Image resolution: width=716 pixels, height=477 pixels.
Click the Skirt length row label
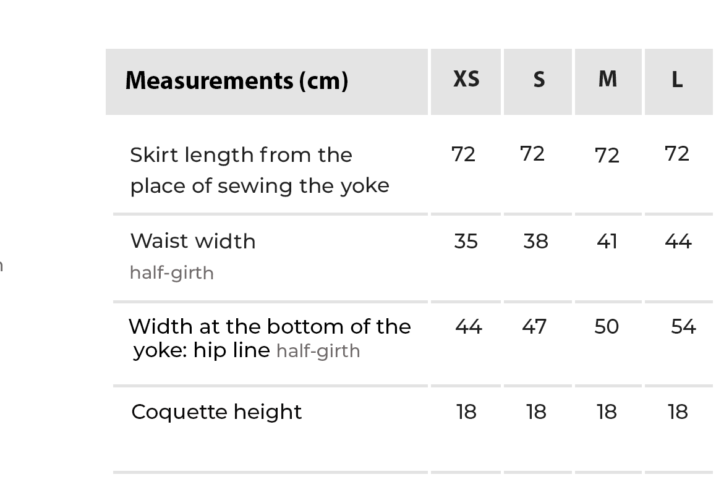(x=259, y=170)
